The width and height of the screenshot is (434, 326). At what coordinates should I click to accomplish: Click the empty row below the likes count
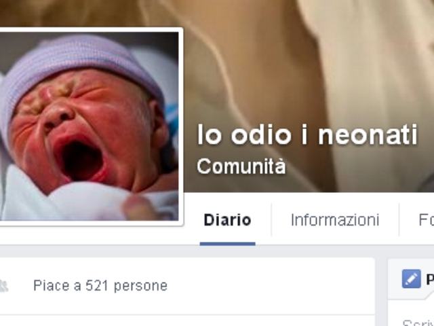[x=187, y=321]
